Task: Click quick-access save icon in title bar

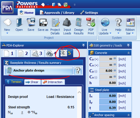Action: pos(59,5)
